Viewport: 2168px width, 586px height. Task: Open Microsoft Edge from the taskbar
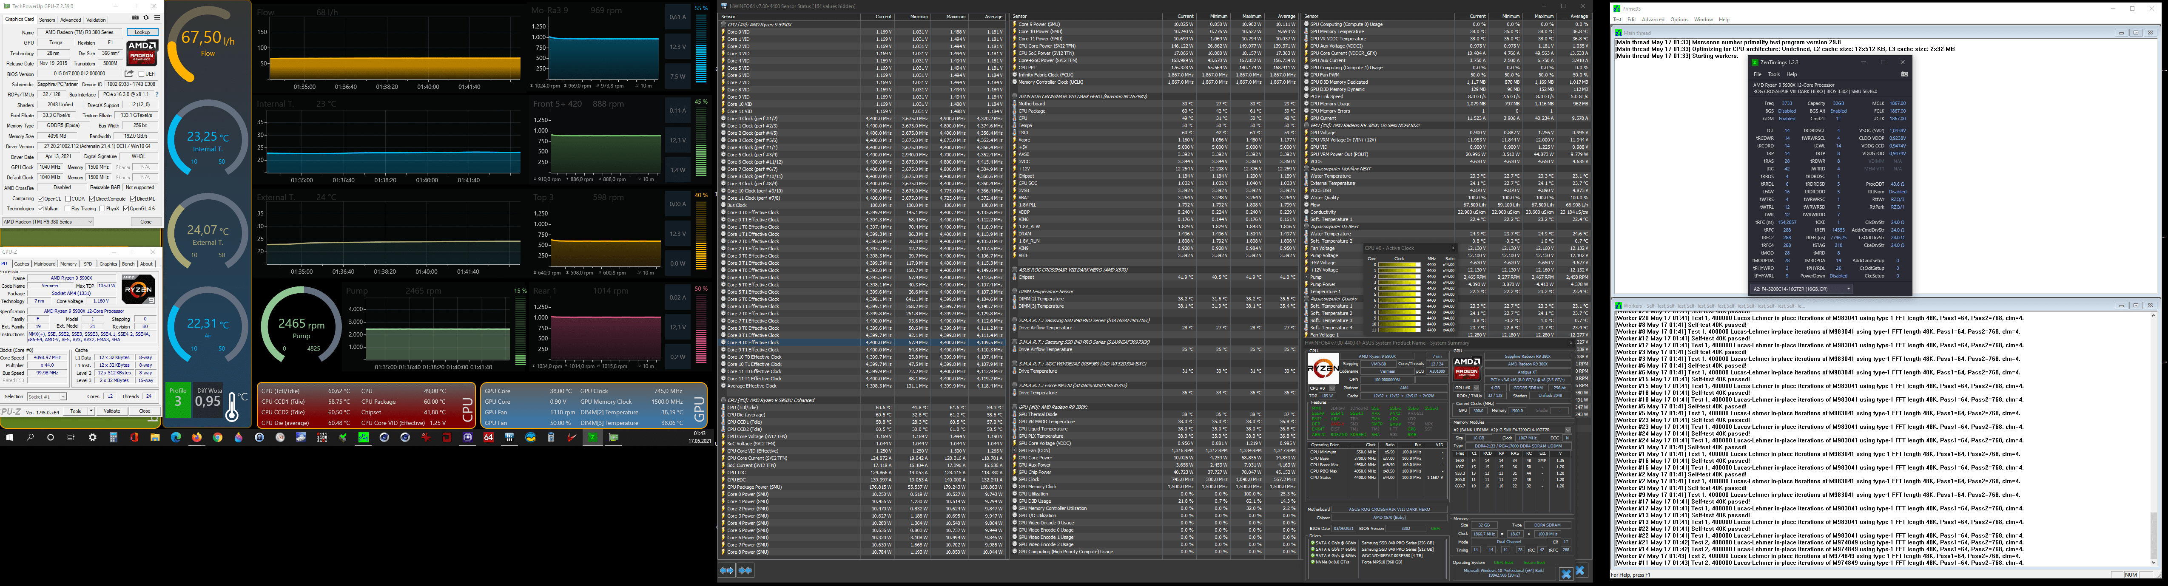click(176, 437)
